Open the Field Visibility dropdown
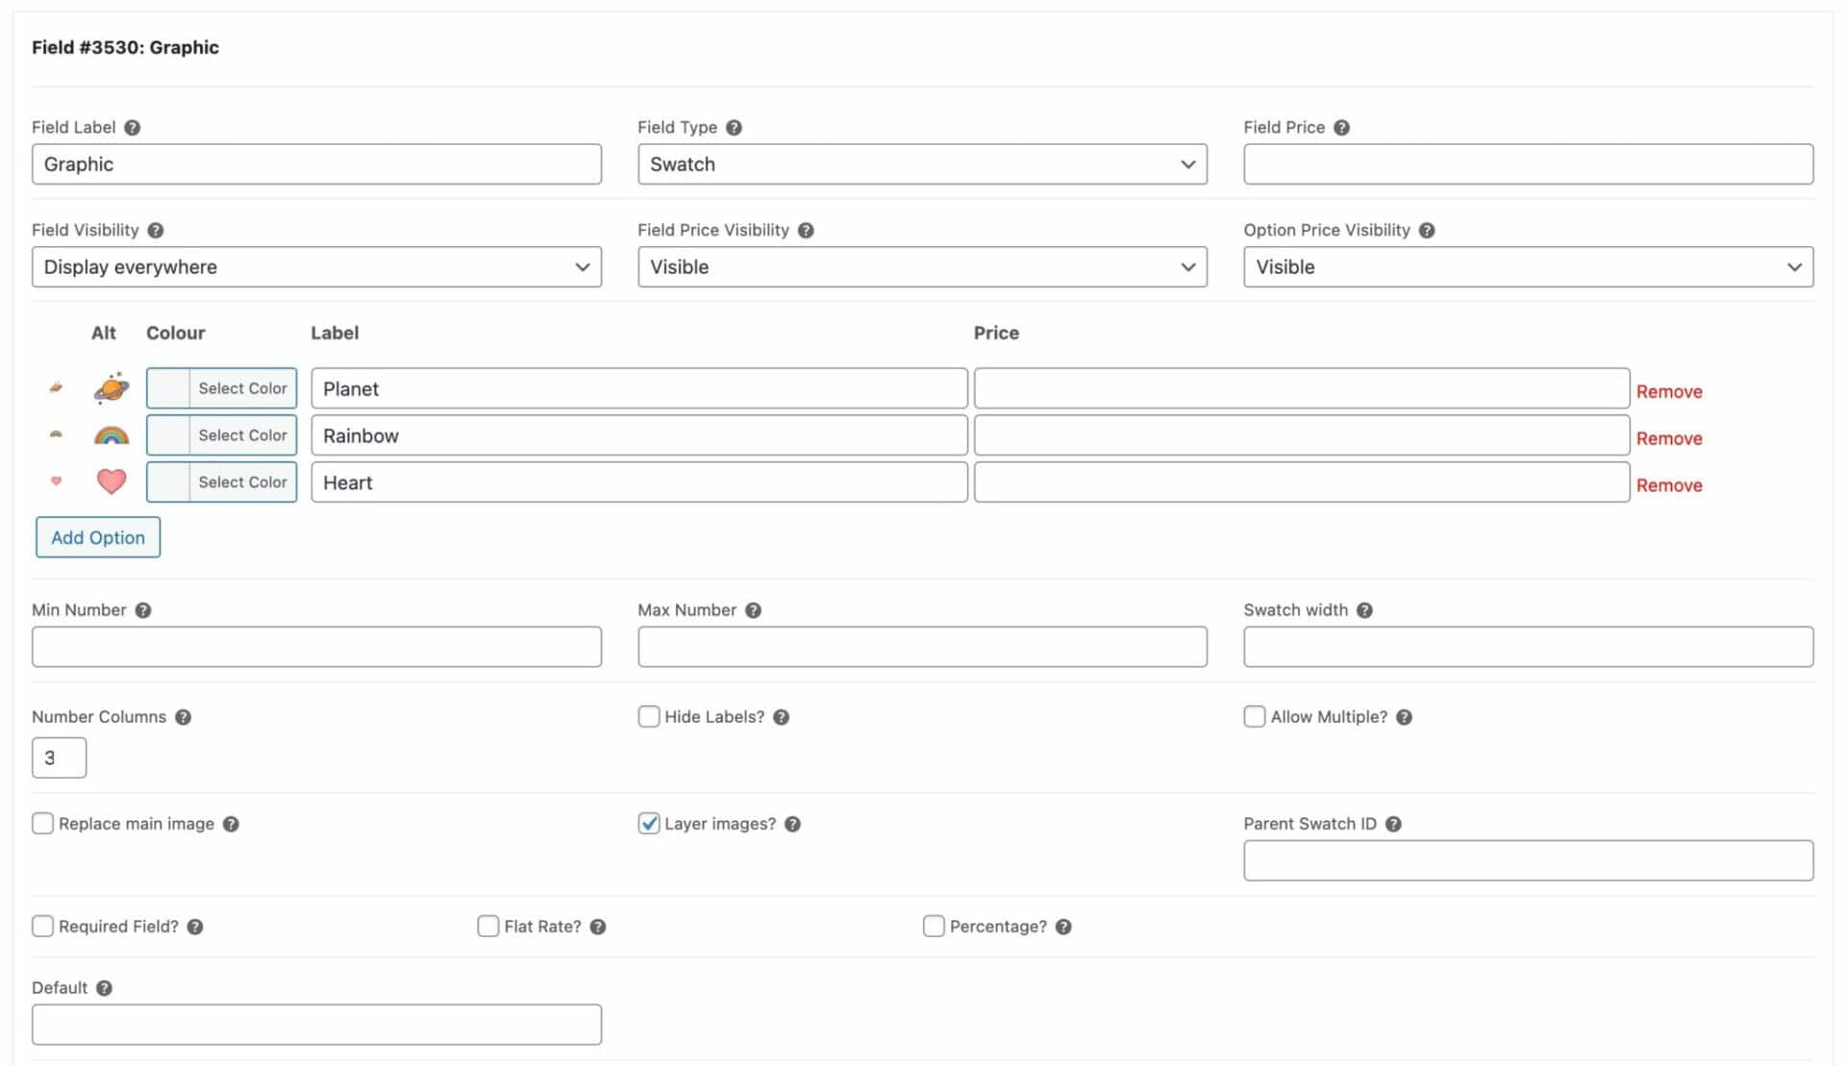Screen dimensions: 1846x1066 click(316, 267)
